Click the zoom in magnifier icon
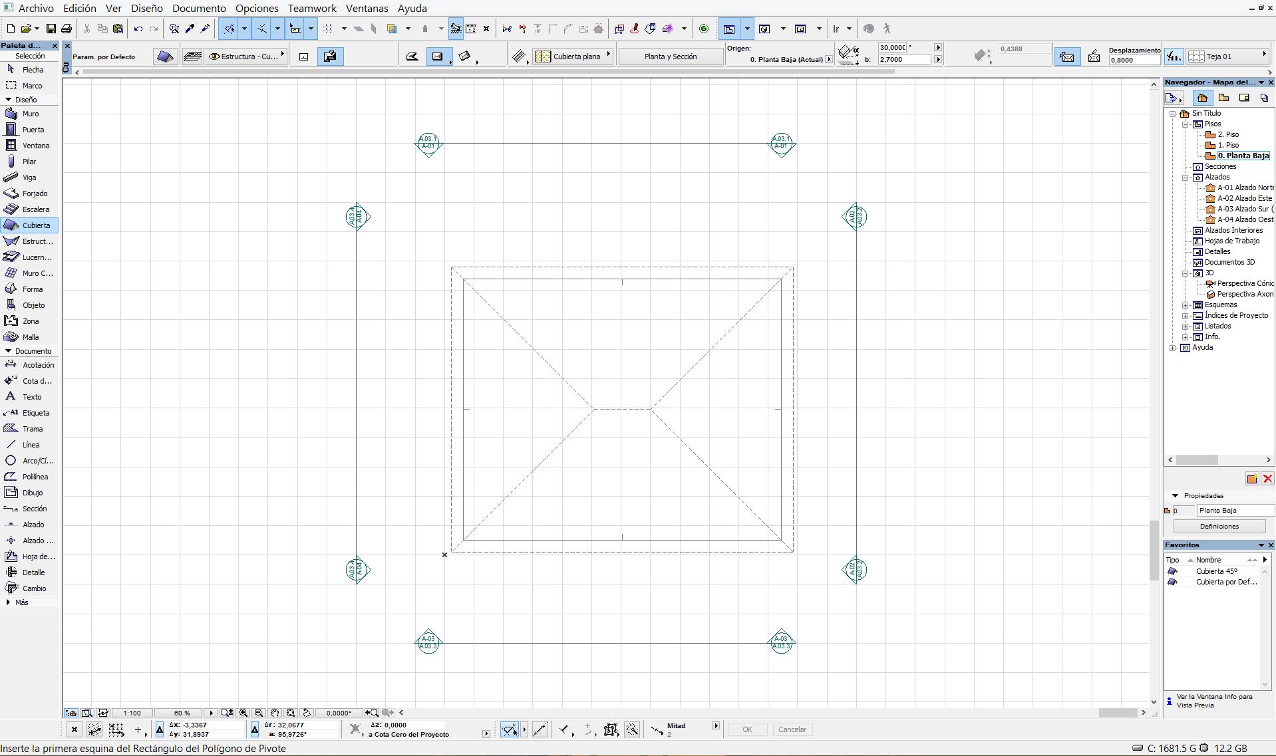Image resolution: width=1276 pixels, height=756 pixels. 243,713
